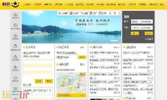
Task: Open the customer notice dated 09-23
Action: point(105,91)
